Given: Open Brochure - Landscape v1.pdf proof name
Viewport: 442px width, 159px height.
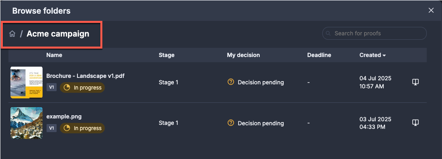Looking at the screenshot, I should pyautogui.click(x=86, y=75).
